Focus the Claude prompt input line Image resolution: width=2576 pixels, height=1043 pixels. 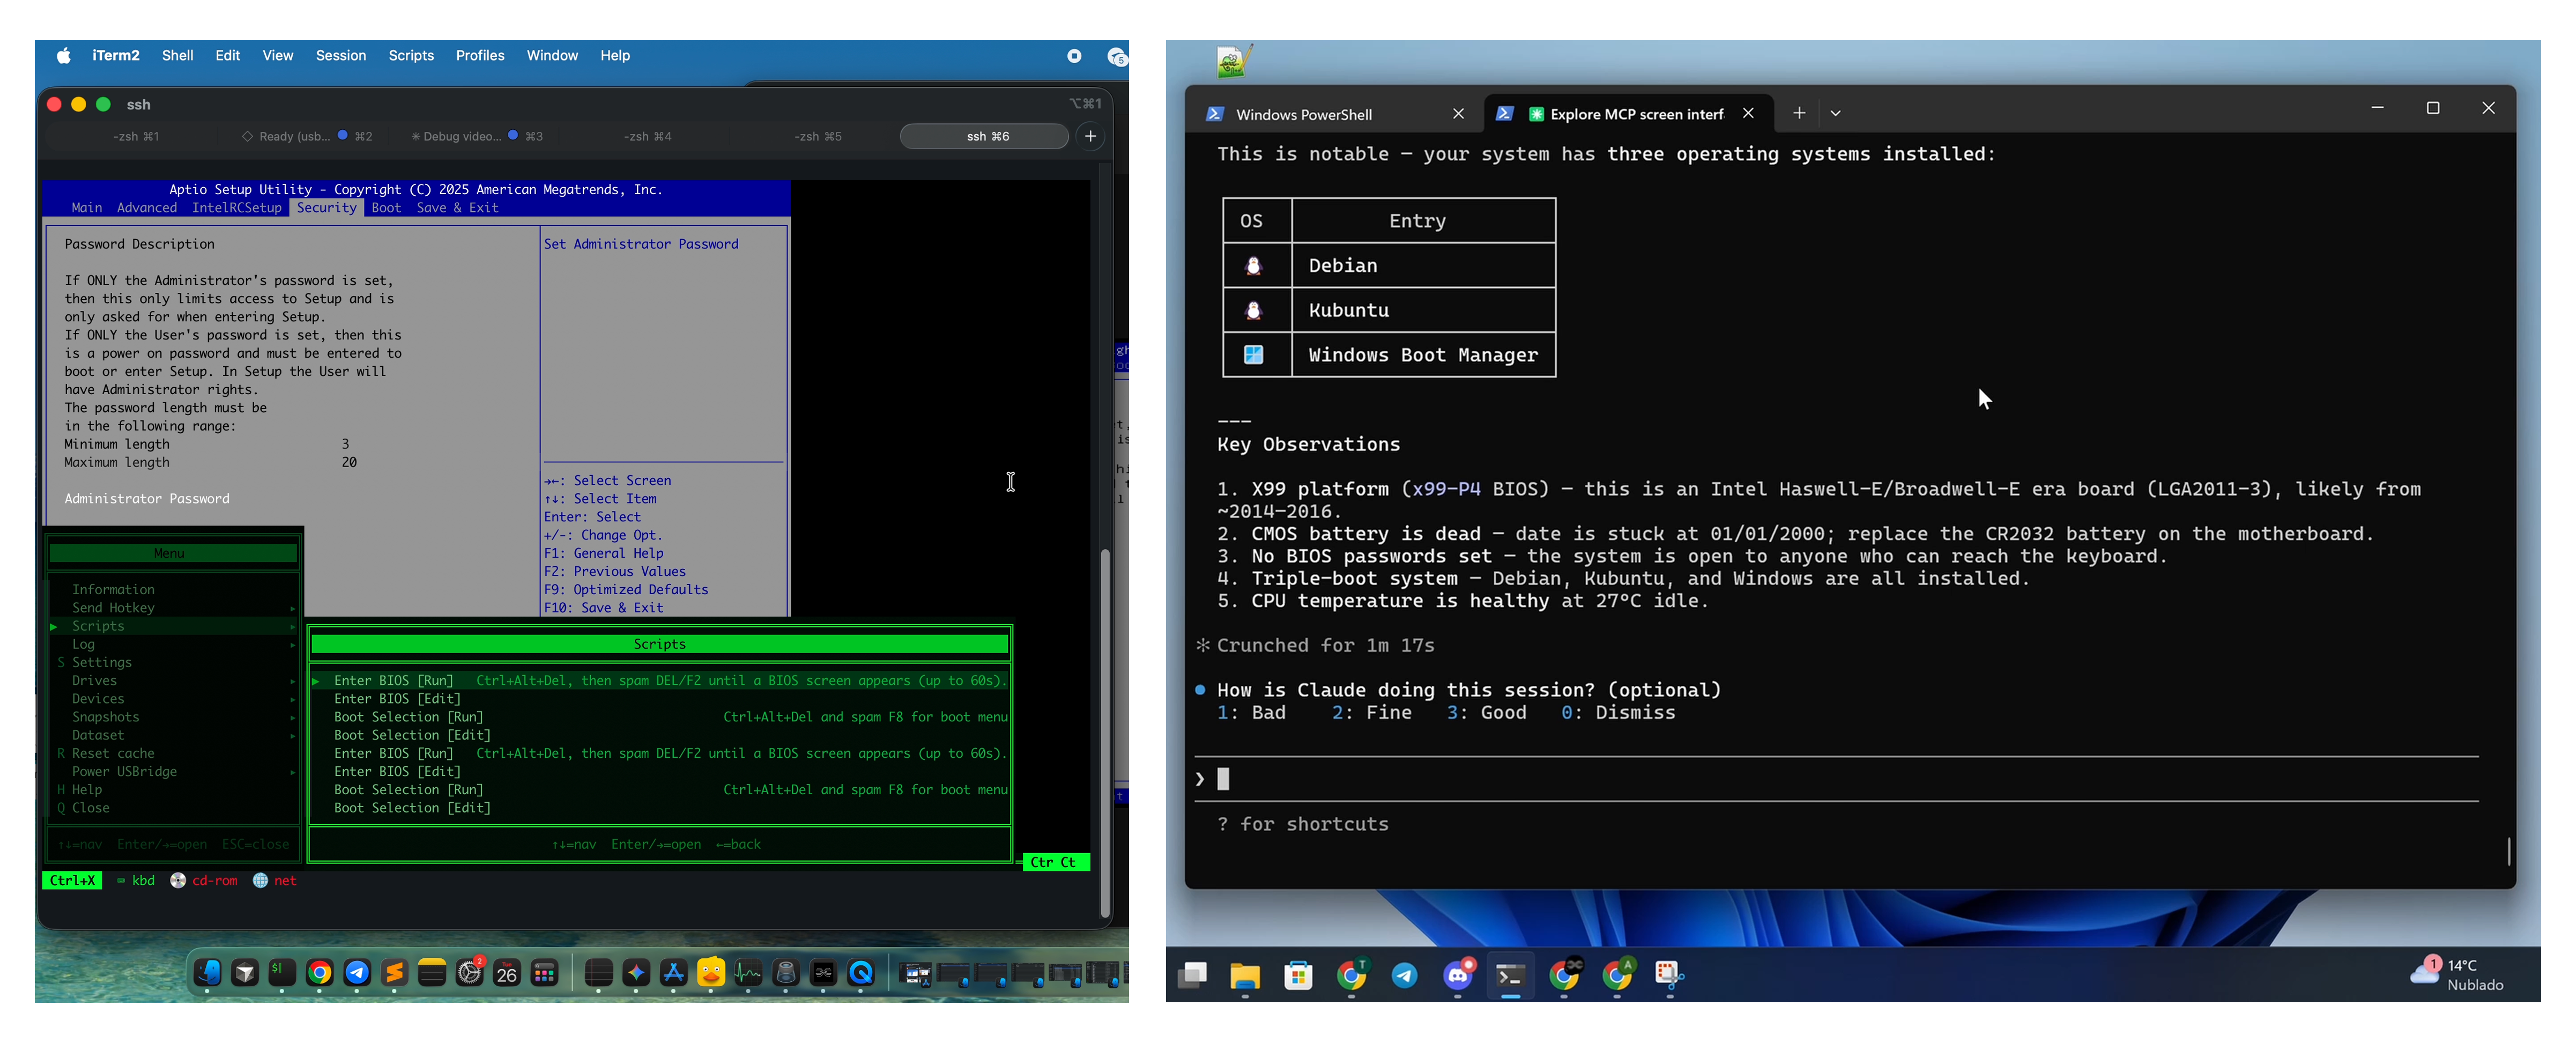pos(1836,779)
